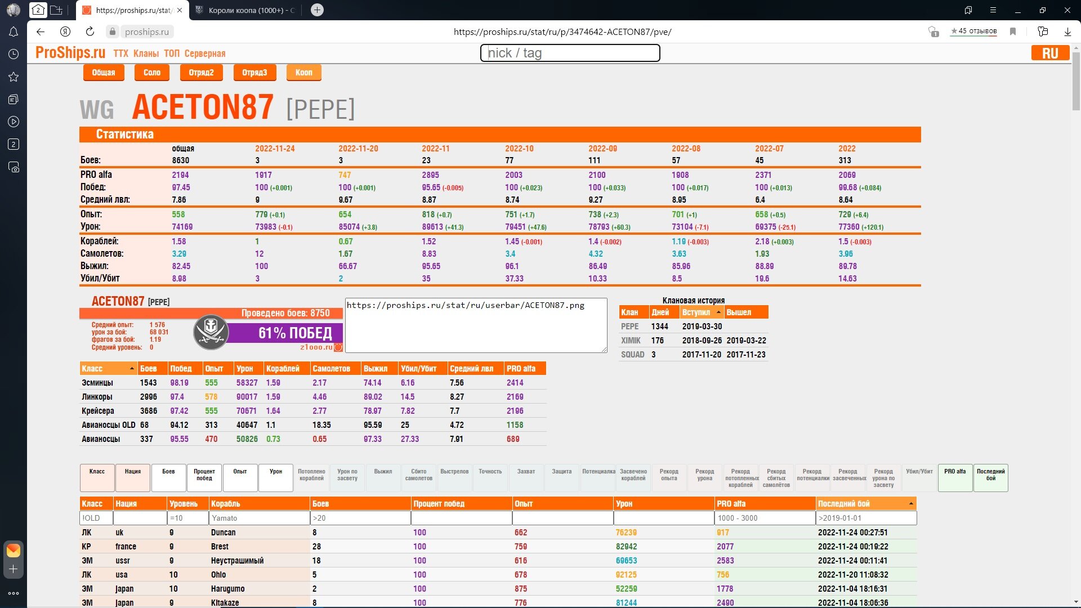View site security lock info
Screen dimensions: 1081x608
pos(113,32)
